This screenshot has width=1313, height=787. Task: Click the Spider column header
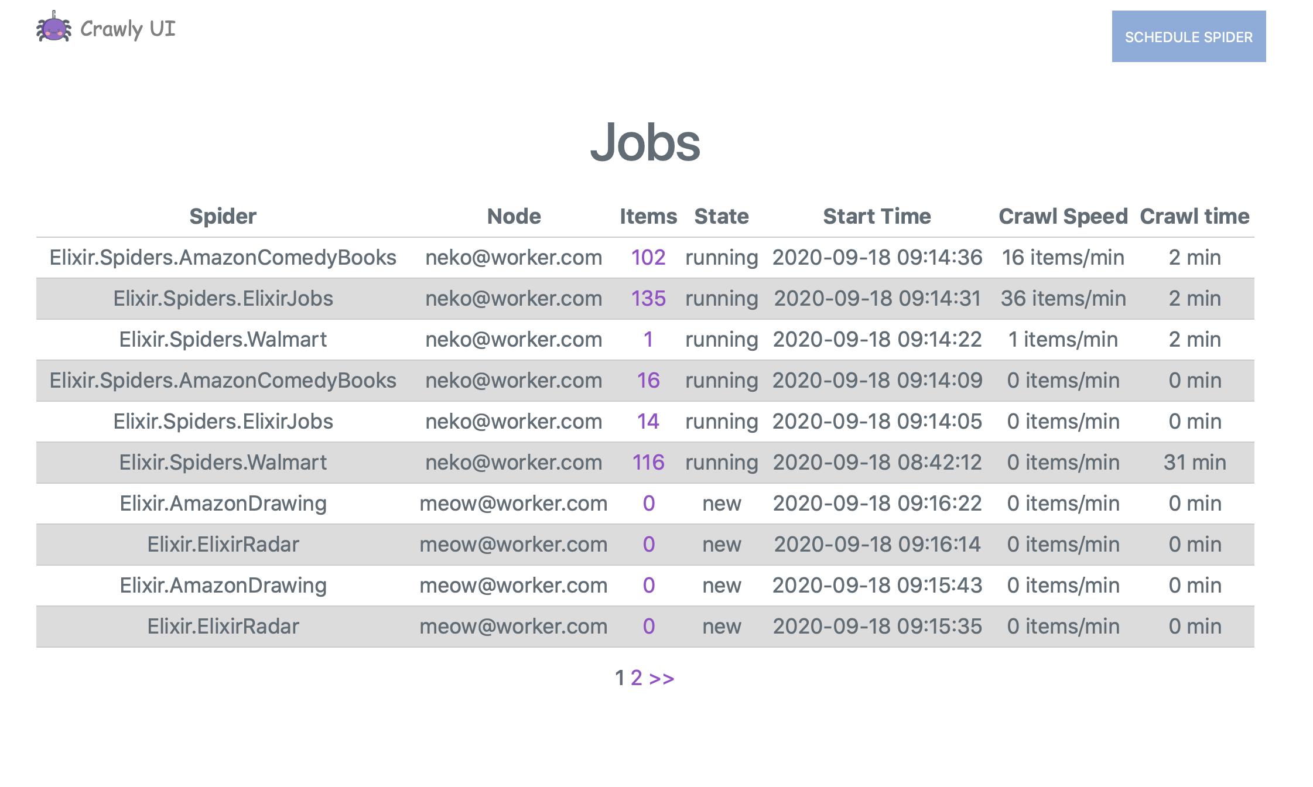(223, 217)
